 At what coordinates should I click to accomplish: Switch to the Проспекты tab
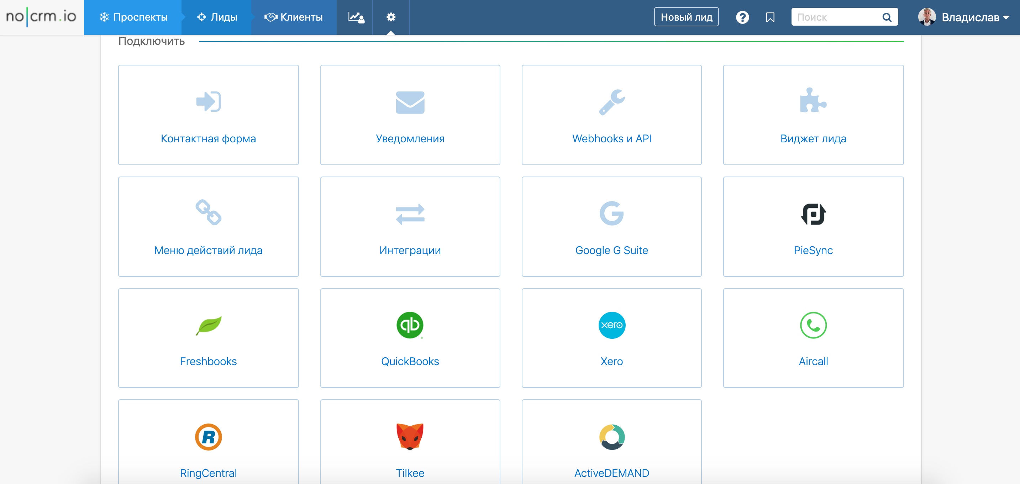133,17
